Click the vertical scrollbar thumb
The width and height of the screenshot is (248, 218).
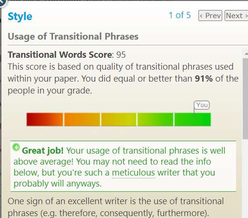point(246,99)
